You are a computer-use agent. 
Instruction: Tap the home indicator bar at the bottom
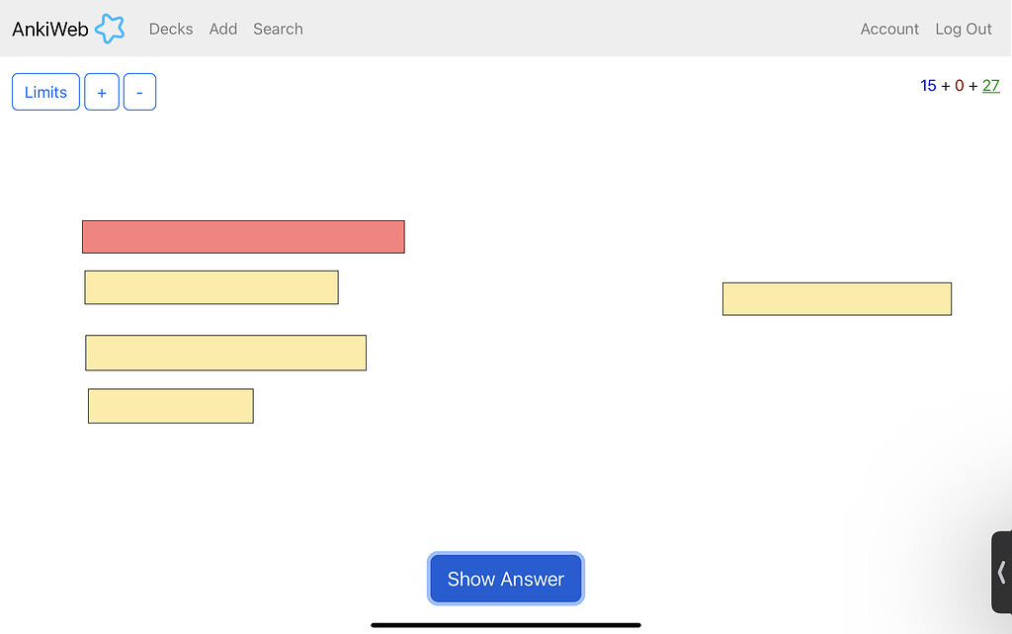tap(505, 624)
